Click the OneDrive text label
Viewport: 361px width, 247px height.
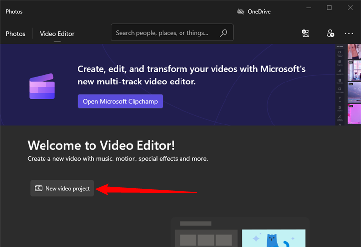pyautogui.click(x=260, y=11)
